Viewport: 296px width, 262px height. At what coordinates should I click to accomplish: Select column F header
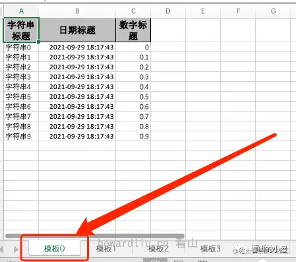(238, 11)
